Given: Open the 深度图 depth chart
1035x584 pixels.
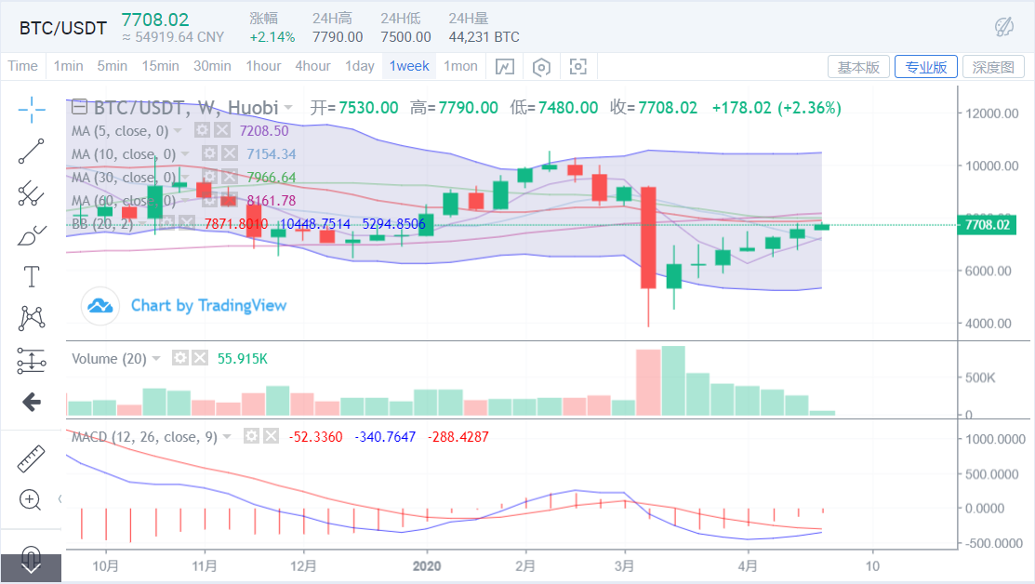Looking at the screenshot, I should [x=992, y=67].
